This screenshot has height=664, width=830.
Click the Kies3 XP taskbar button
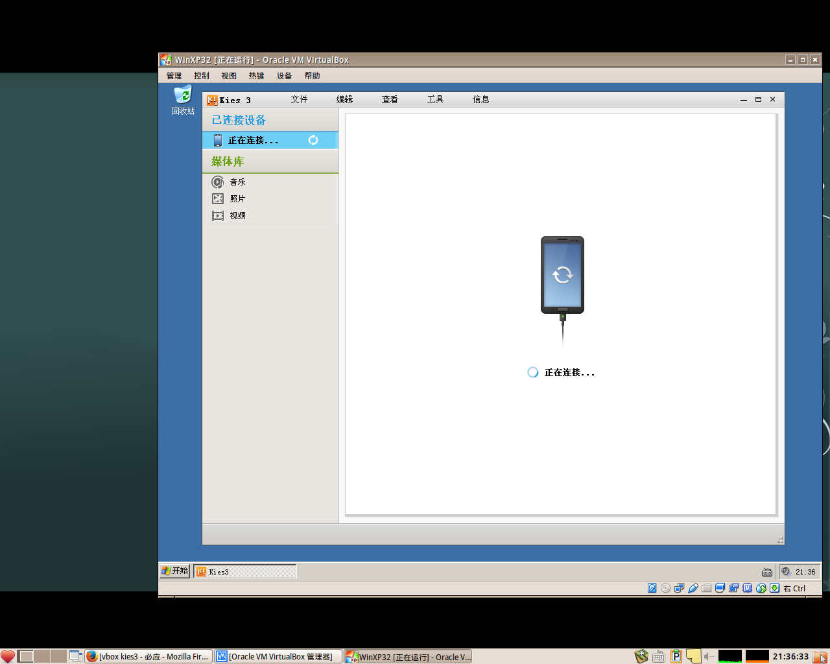(x=245, y=571)
